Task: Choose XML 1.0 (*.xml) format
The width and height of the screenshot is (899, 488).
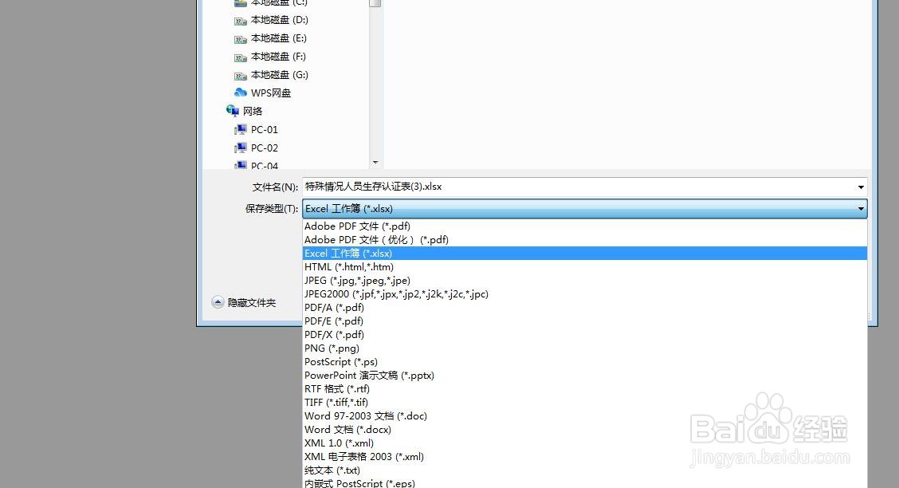Action: 585,443
